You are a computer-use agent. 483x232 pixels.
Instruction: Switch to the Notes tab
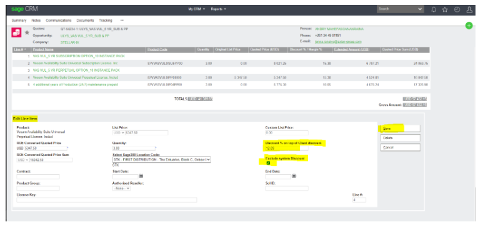(x=36, y=21)
